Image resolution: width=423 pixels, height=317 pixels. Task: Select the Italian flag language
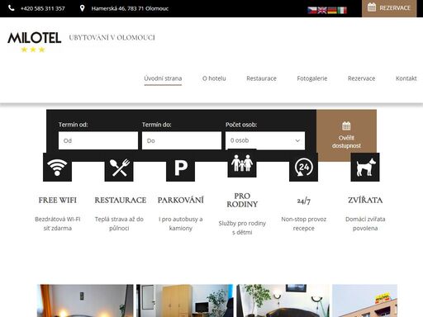[342, 10]
